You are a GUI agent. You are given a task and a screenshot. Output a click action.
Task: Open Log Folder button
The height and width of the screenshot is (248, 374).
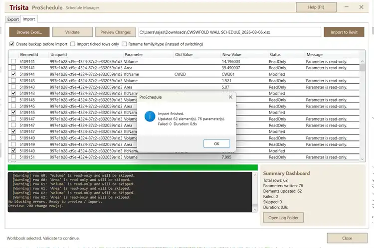tap(283, 218)
